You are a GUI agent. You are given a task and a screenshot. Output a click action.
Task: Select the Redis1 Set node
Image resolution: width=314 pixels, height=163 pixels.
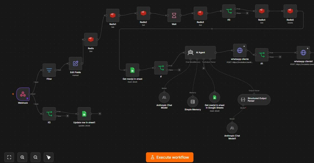113,16
